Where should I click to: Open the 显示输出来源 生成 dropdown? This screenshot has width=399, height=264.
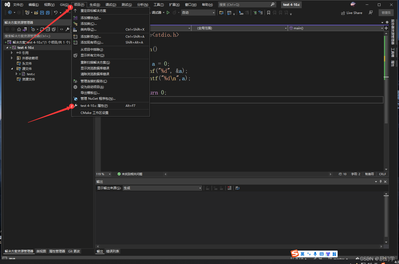[162, 188]
